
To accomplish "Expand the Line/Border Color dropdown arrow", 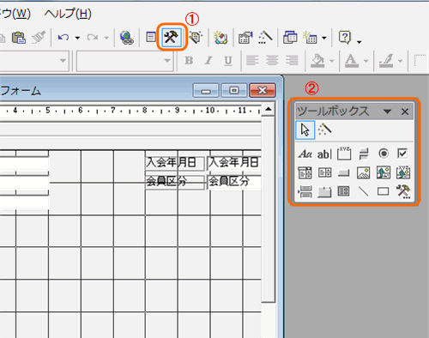I will click(x=400, y=61).
